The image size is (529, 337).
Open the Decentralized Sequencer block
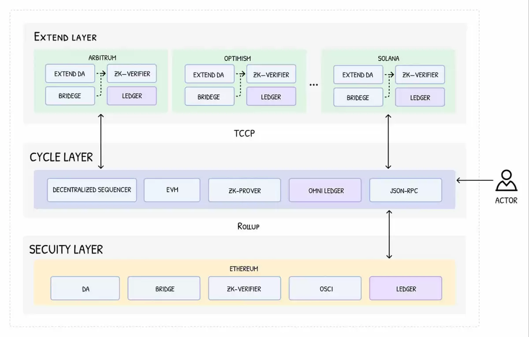click(91, 190)
